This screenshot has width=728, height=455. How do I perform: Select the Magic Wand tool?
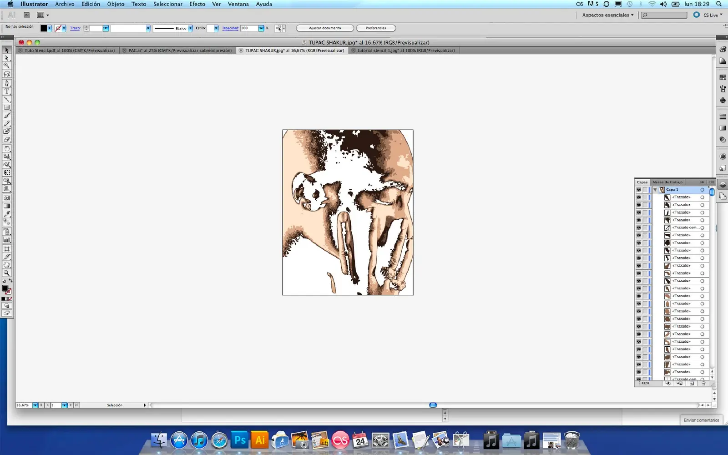7,66
